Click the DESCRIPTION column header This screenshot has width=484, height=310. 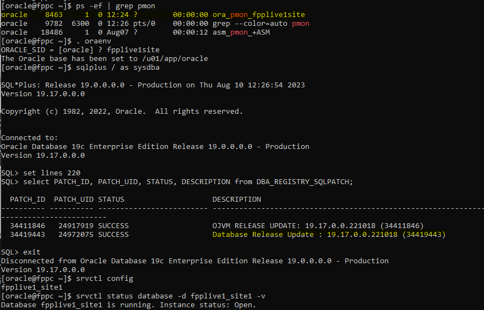point(236,199)
